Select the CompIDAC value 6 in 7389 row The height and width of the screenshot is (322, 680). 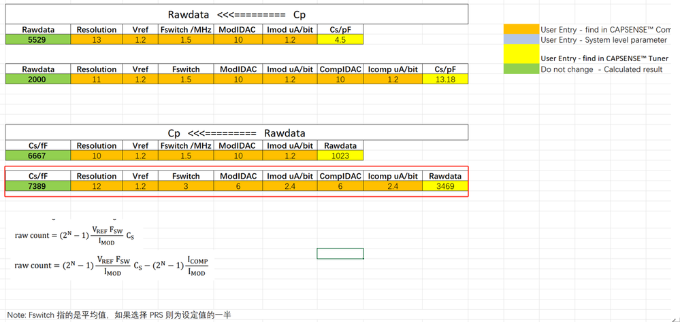(340, 186)
